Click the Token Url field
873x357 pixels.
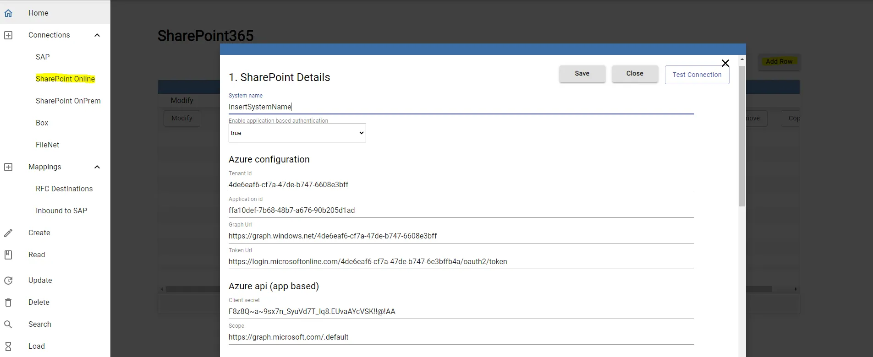pyautogui.click(x=461, y=262)
